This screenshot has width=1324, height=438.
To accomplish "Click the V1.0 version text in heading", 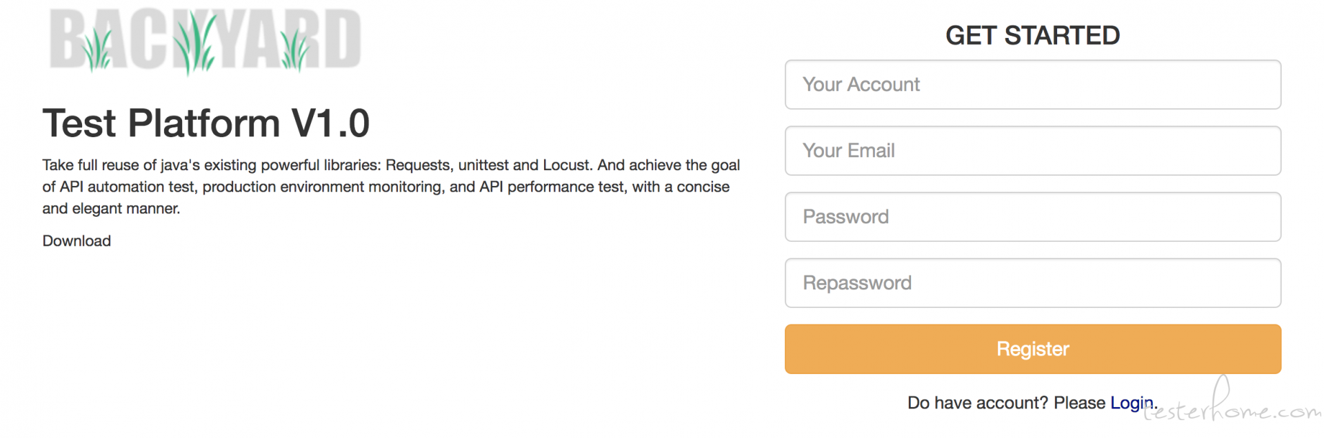I will (330, 123).
